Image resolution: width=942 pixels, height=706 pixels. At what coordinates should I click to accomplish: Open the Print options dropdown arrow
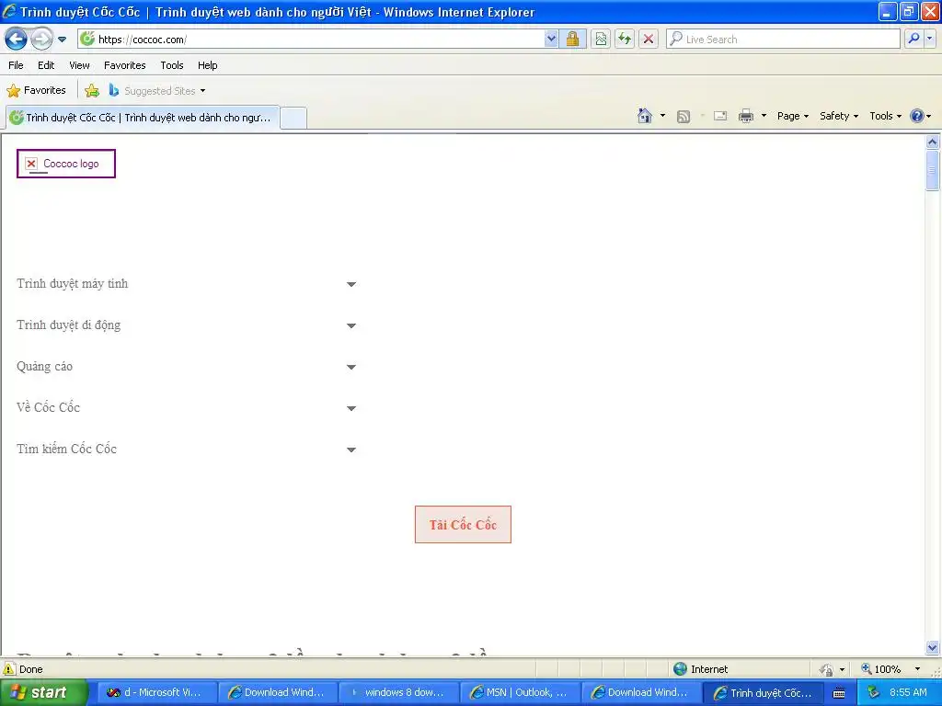point(764,116)
